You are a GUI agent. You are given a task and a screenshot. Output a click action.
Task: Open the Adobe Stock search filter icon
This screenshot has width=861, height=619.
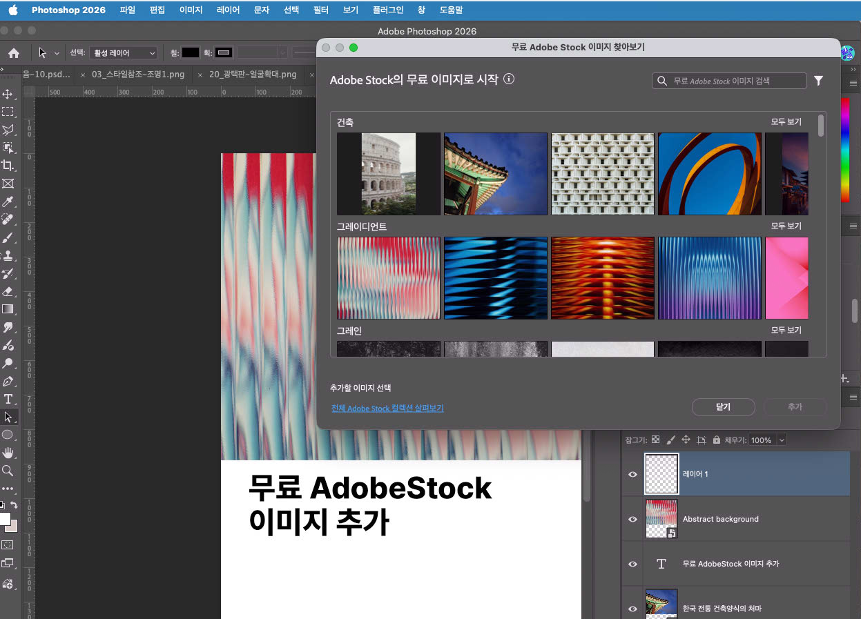pyautogui.click(x=818, y=81)
